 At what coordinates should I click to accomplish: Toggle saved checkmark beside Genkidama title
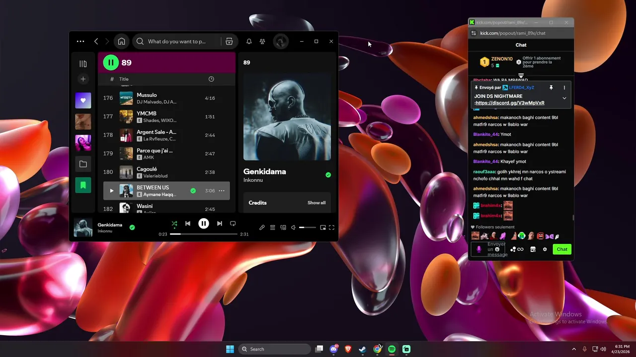pos(328,175)
